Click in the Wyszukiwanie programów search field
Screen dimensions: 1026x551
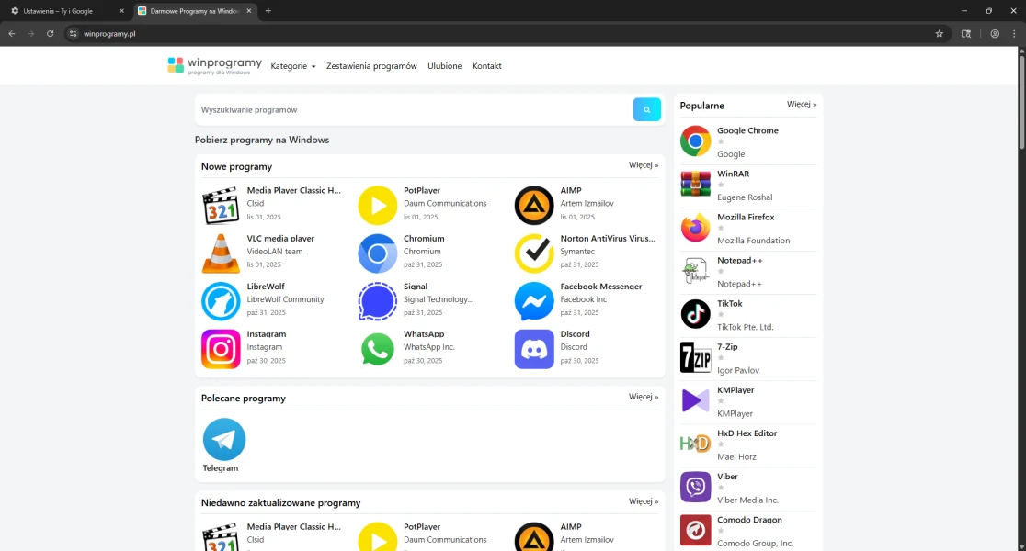coord(414,110)
